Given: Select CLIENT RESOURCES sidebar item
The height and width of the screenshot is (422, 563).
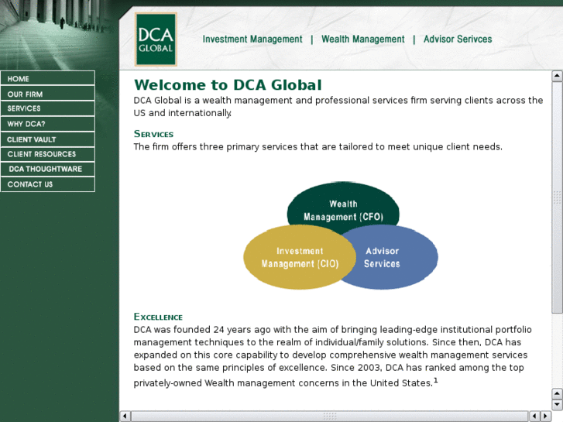Looking at the screenshot, I should pyautogui.click(x=48, y=154).
